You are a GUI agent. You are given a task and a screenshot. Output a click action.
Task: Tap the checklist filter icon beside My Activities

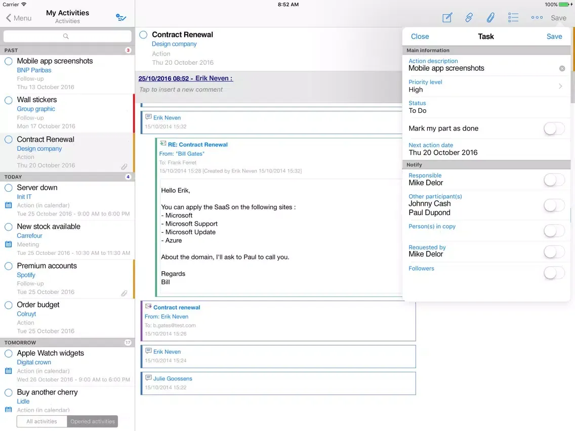tap(121, 18)
